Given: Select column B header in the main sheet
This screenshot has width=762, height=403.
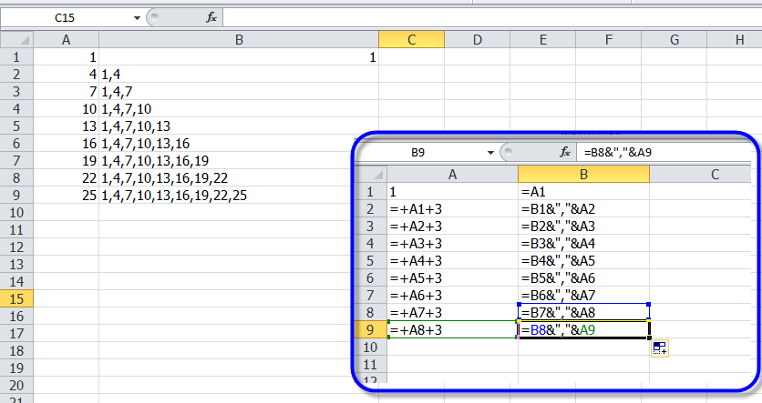Looking at the screenshot, I should pos(239,40).
